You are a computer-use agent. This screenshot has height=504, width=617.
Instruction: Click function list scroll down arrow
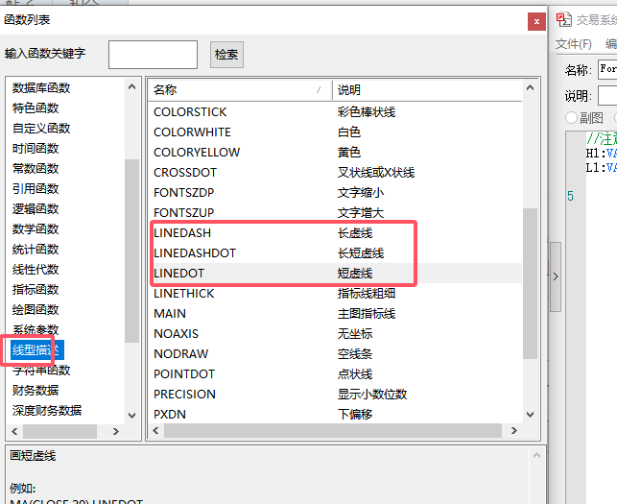click(x=530, y=414)
